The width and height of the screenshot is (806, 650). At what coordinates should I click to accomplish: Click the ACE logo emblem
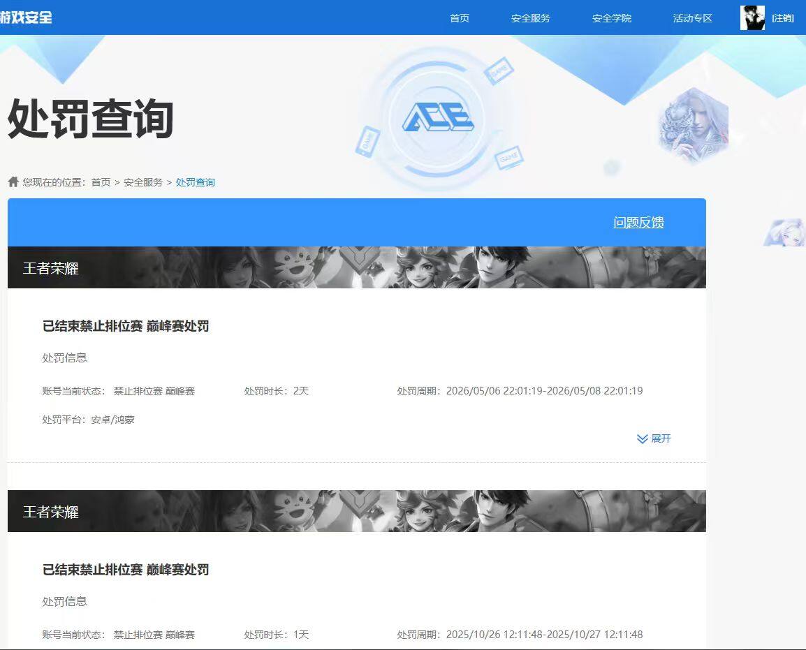[x=437, y=116]
